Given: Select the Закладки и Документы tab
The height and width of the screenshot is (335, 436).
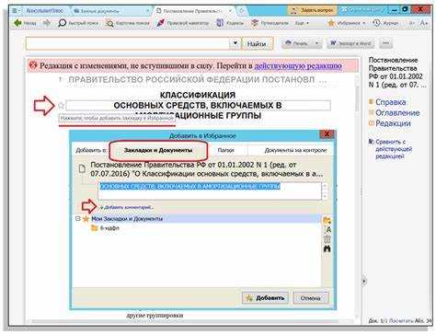Looking at the screenshot, I should pos(158,150).
